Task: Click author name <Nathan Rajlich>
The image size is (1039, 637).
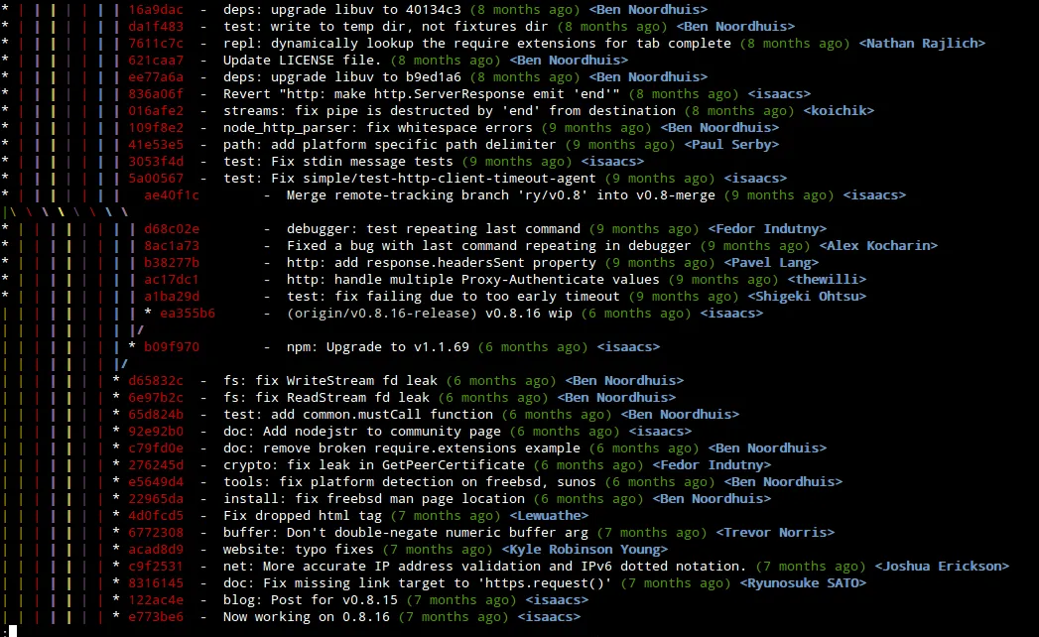Action: [922, 44]
